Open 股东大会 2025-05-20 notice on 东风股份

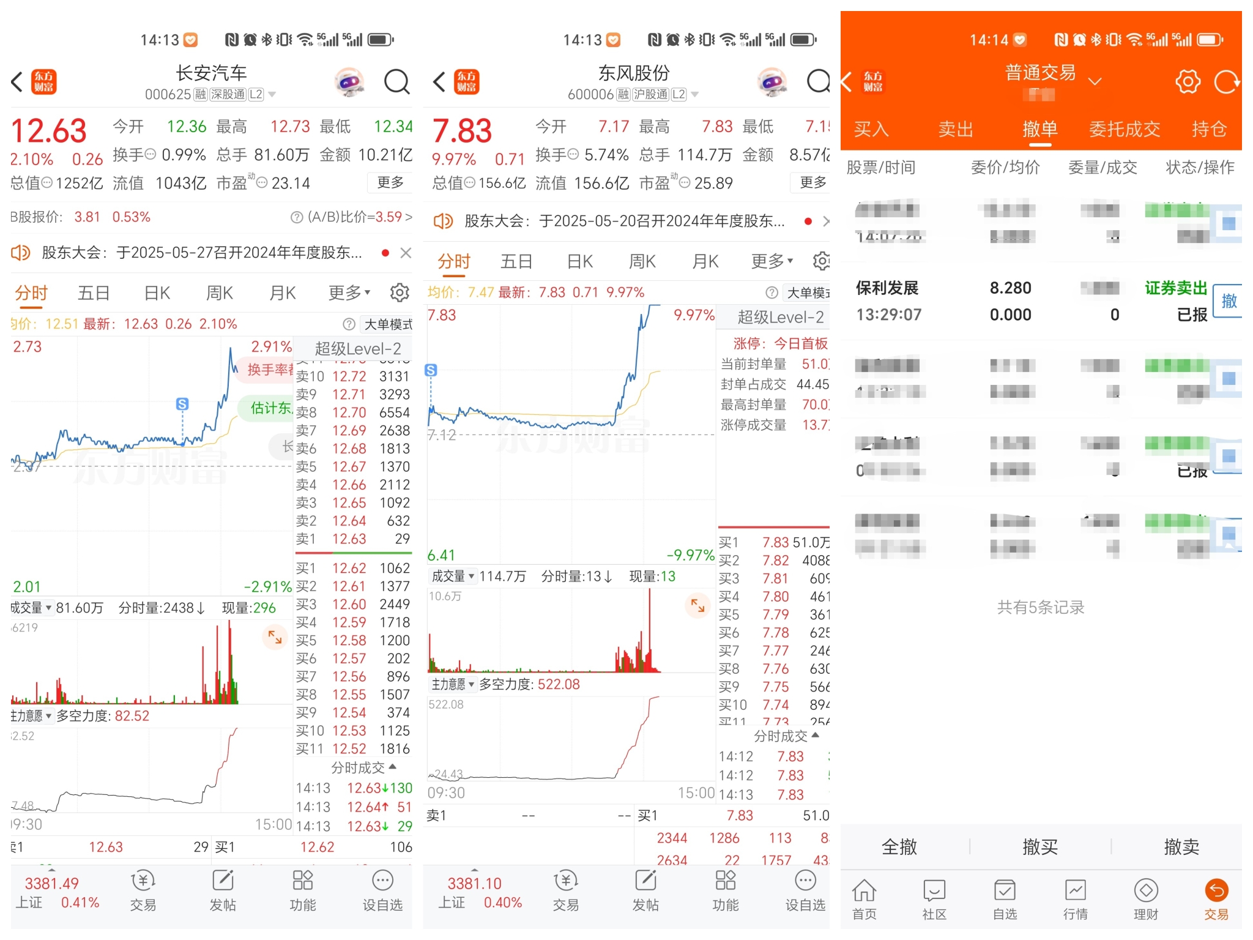tap(624, 221)
